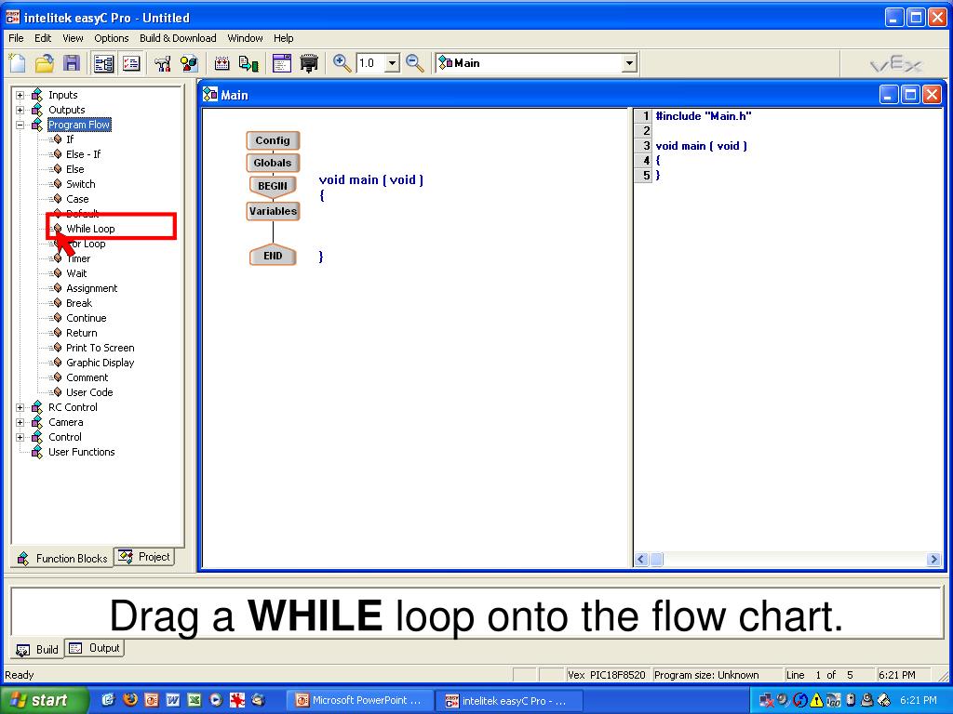Zoom in with the plus magnifier icon
Screen dimensions: 953x714
pos(342,63)
